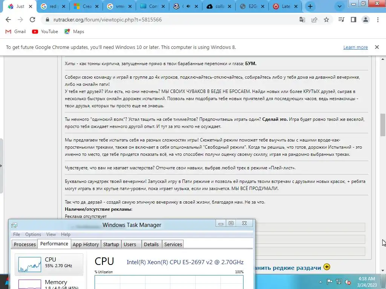Open Services tab in Task Manager
The height and width of the screenshot is (289, 386).
click(x=173, y=244)
